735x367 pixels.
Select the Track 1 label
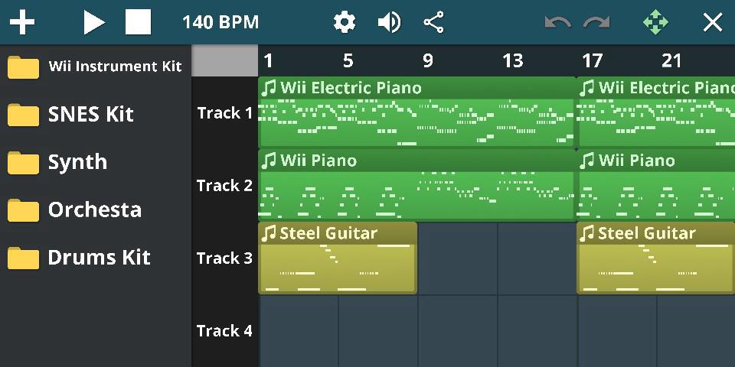[x=224, y=113]
